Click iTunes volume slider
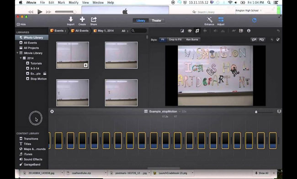 click(x=65, y=12)
